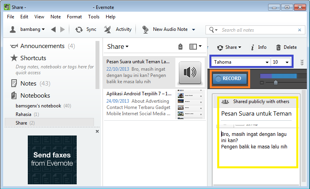Open the Announcements section
Screen dimensions: 310x189
tap(43, 46)
